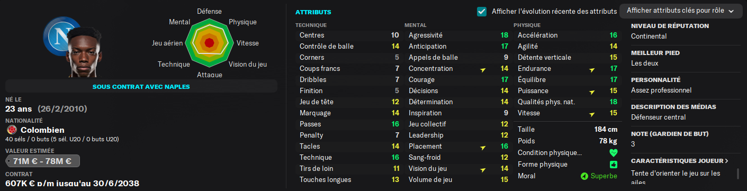
Task: Click Sous contrat avec Naples banner
Action: click(x=141, y=86)
